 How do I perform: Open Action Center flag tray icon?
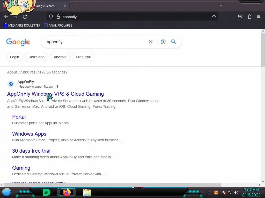pos(224,192)
